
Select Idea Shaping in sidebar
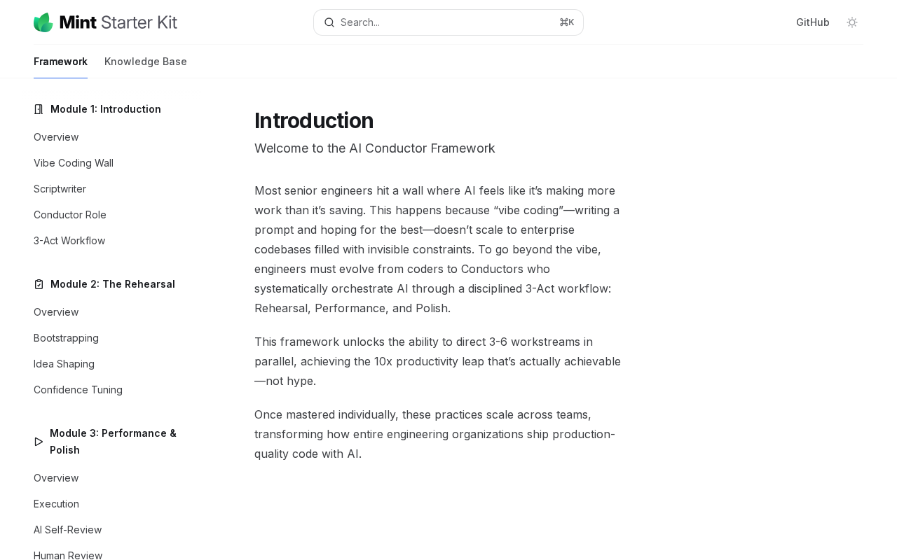[x=64, y=364]
